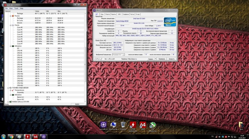Click the AIDA64 taskbar button

[x=35, y=137]
